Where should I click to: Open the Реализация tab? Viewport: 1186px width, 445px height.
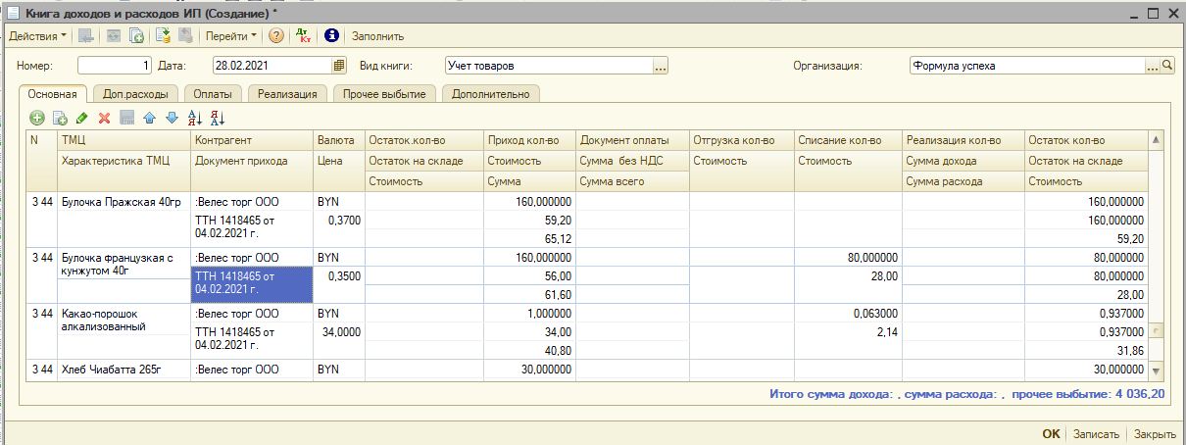point(287,94)
